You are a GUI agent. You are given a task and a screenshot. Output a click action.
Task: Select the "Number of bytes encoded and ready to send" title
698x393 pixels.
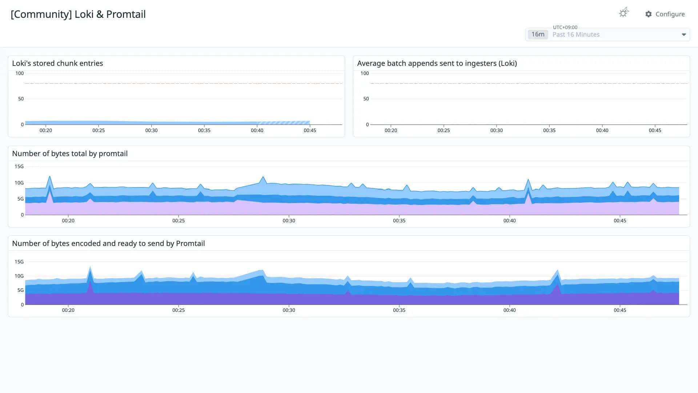click(108, 243)
